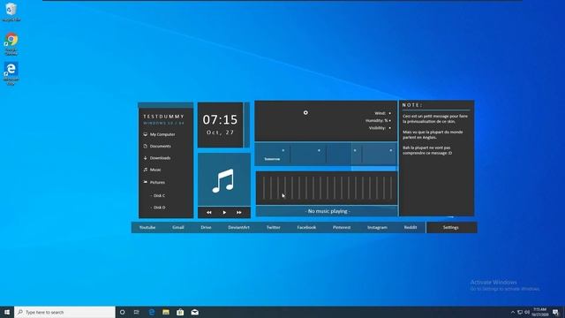Open Task View on the taskbar
565x318 pixels.
[137, 312]
